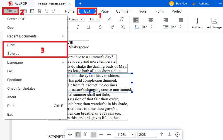223x140 pixels.
Task: Select the Add text tool
Action: click(197, 23)
